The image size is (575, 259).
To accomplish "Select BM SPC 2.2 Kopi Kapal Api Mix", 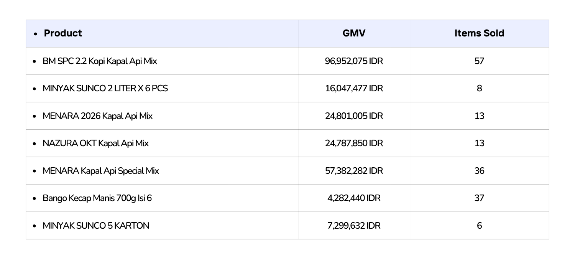I will point(100,61).
